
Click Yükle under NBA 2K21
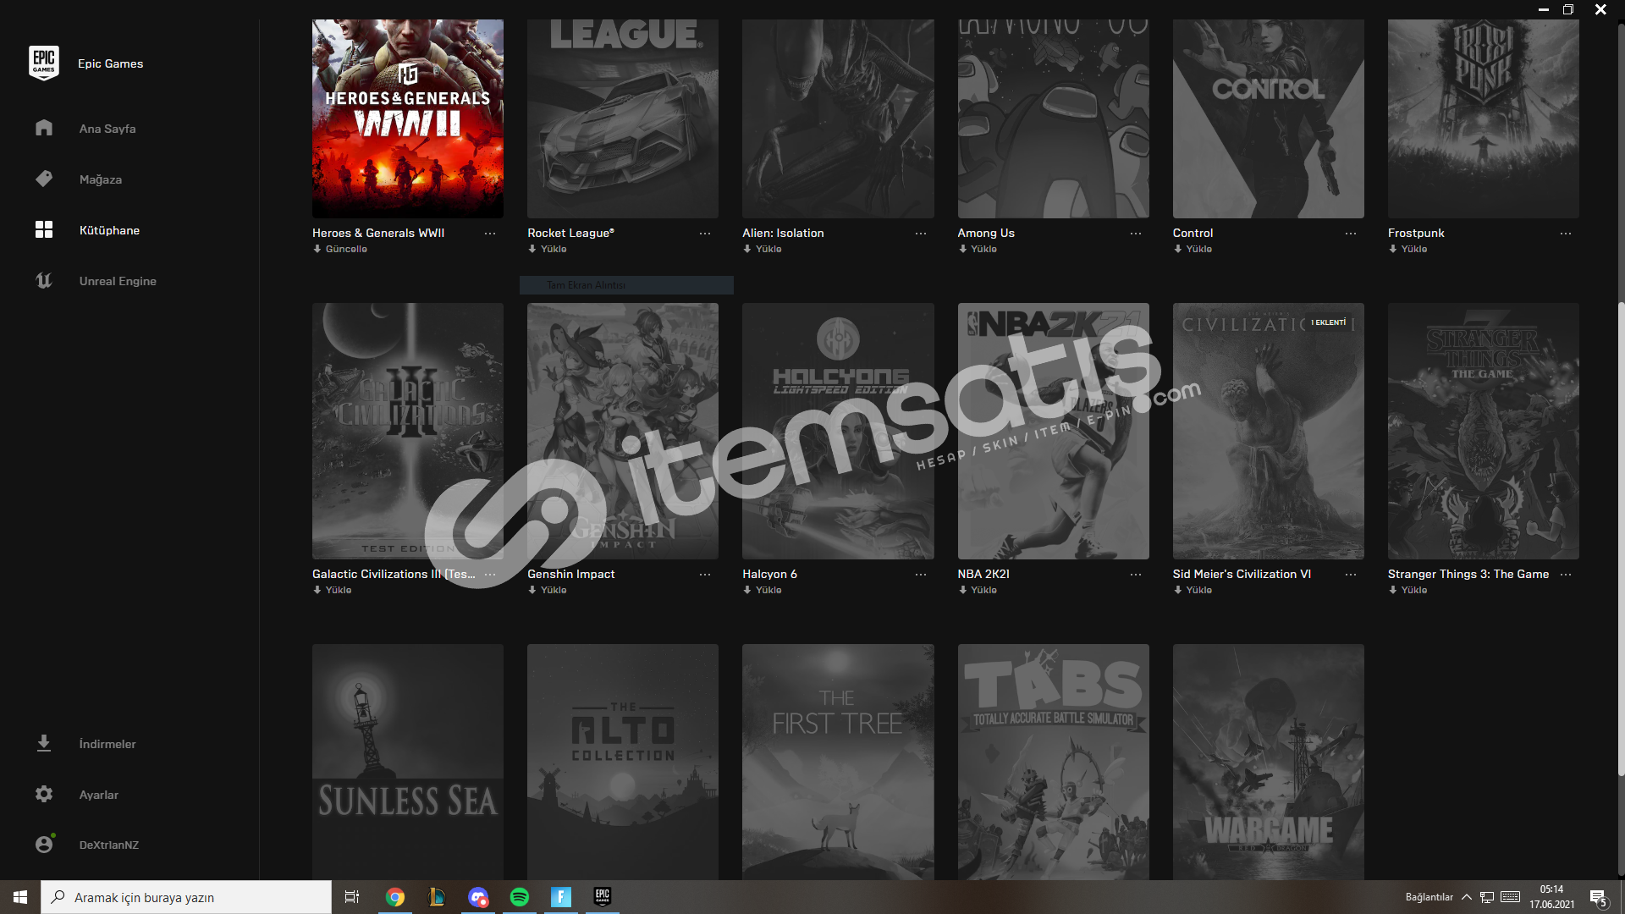point(978,590)
